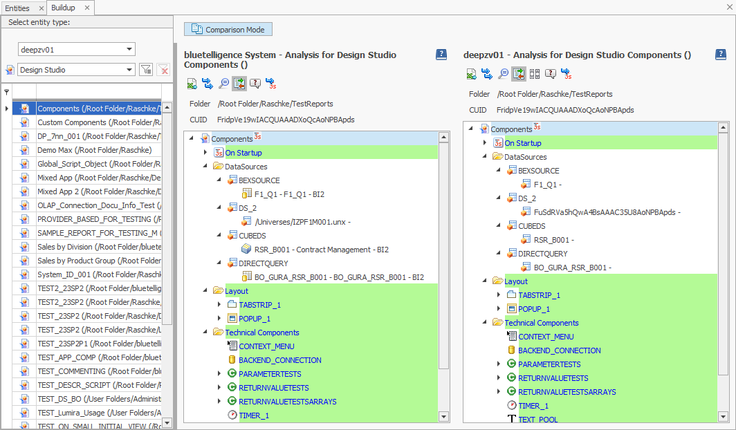Viewport: 736px width, 430px height.
Task: Select the Buildup tab
Action: [x=63, y=8]
